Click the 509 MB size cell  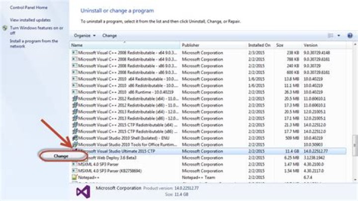tap(292, 138)
